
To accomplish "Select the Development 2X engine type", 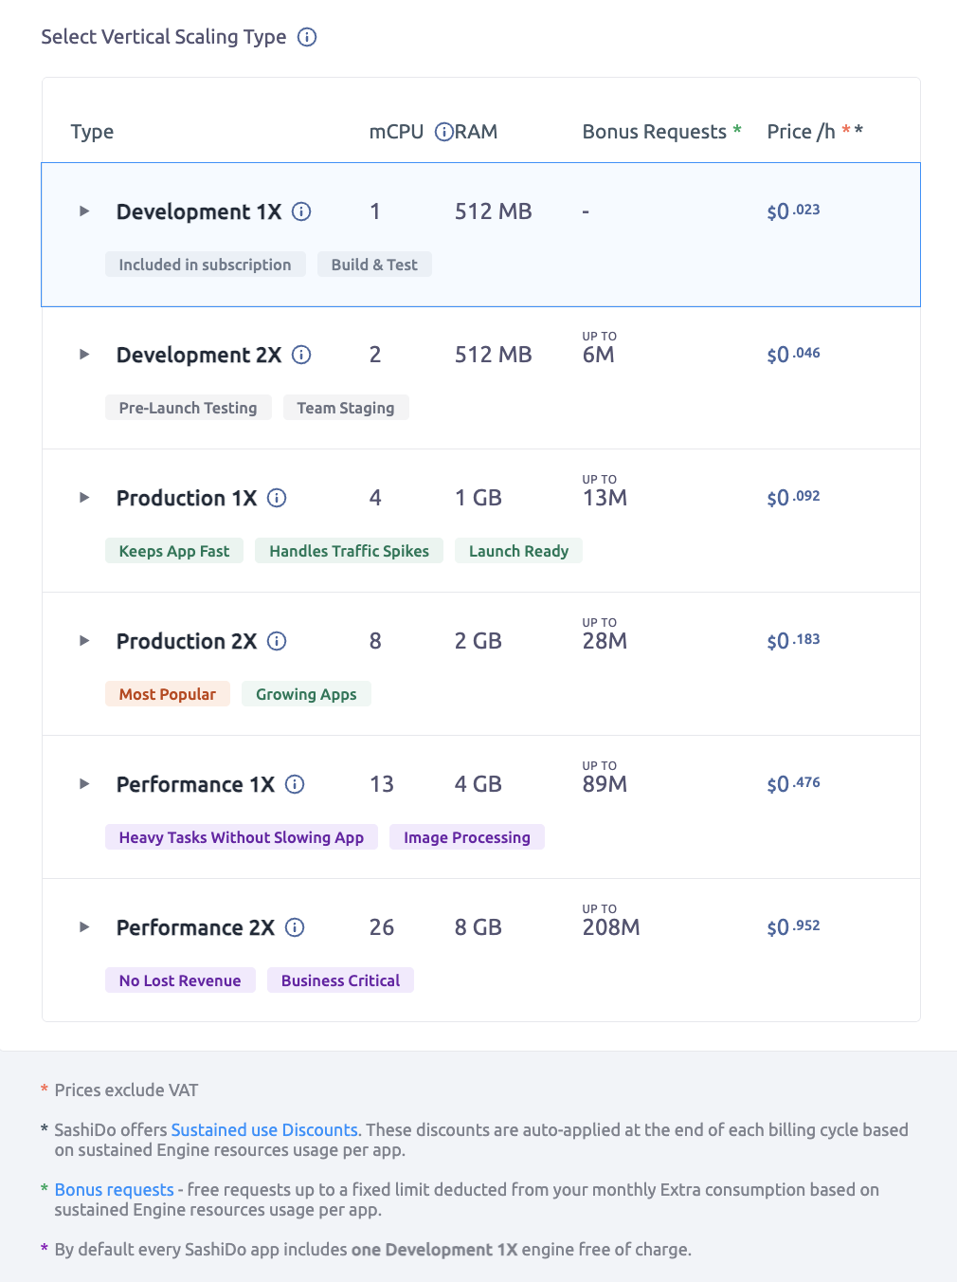I will 480,377.
